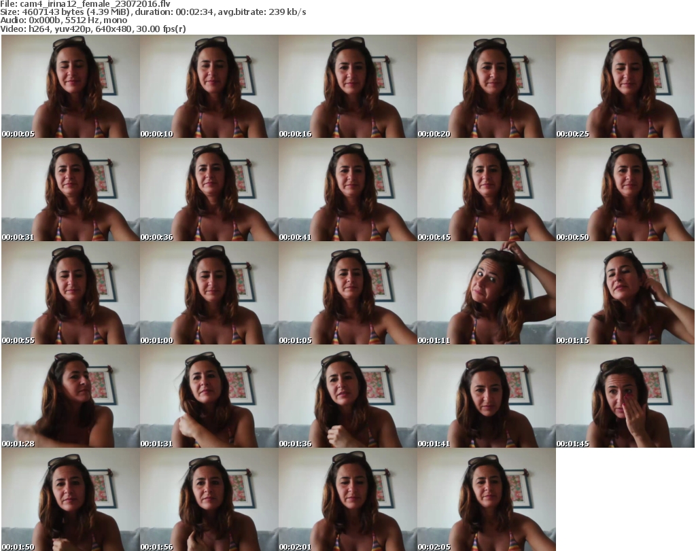Select the thumbnail stamped 00:00:16
Viewport: 696px width, 551px height.
click(347, 86)
